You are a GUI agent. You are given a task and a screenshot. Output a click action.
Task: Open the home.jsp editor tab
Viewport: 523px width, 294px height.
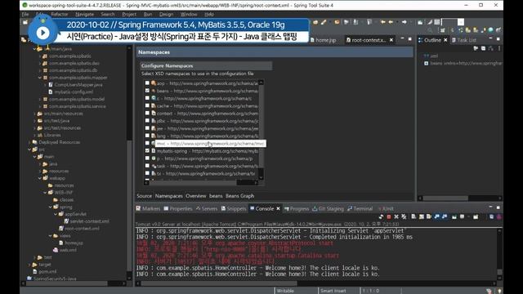click(324, 40)
